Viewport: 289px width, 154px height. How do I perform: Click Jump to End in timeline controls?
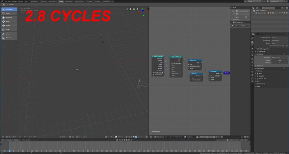coord(131,140)
